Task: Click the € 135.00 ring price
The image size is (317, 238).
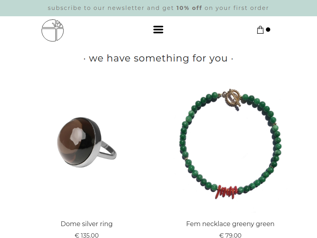Action: pos(86,235)
